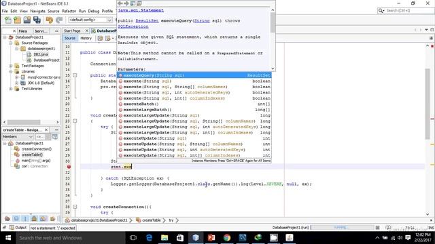This screenshot has width=435, height=244.
Task: Open the Members dropdown in Navigator
Action: 18,137
